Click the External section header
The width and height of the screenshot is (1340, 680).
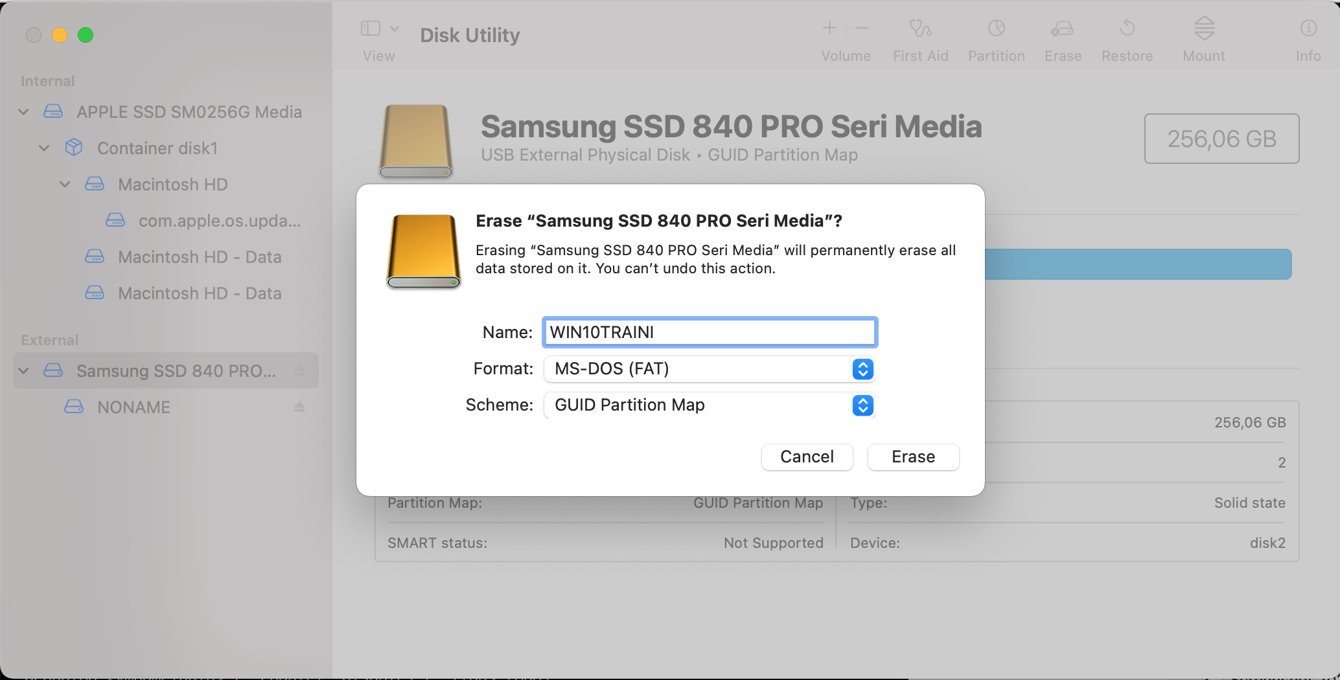point(49,340)
